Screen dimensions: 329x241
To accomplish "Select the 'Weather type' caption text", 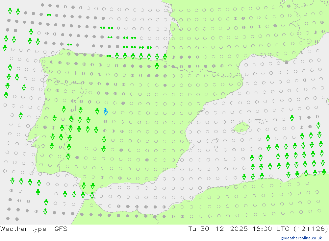I will point(23,229).
